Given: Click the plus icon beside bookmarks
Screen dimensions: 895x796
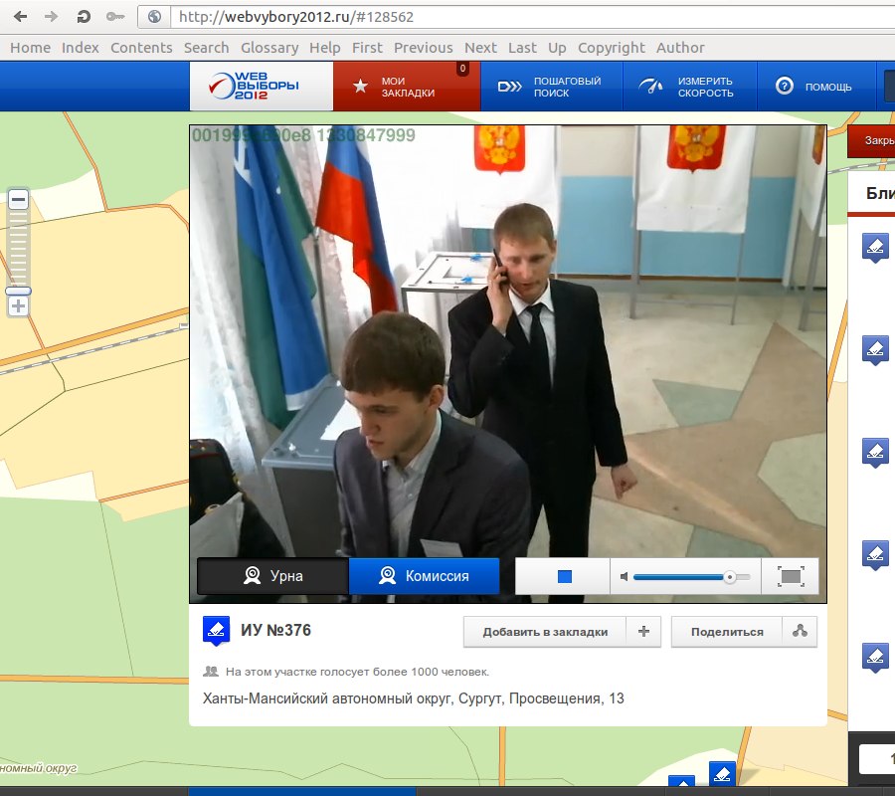Looking at the screenshot, I should pos(643,631).
